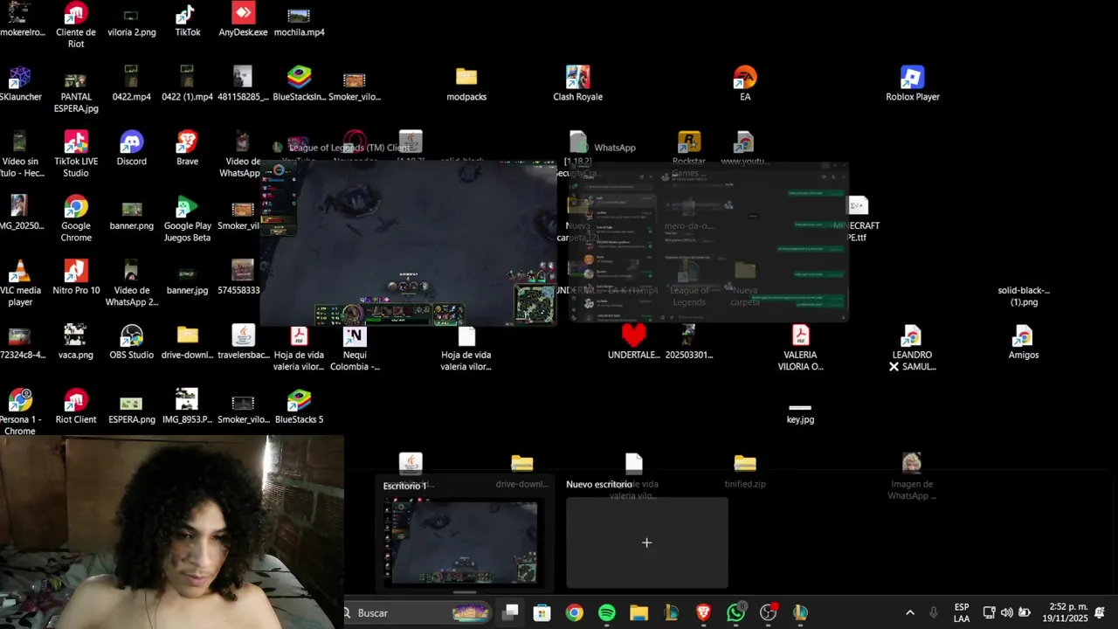Switch to Escritorio 1 desktop thumbnail
The width and height of the screenshot is (1118, 629).
tap(463, 543)
